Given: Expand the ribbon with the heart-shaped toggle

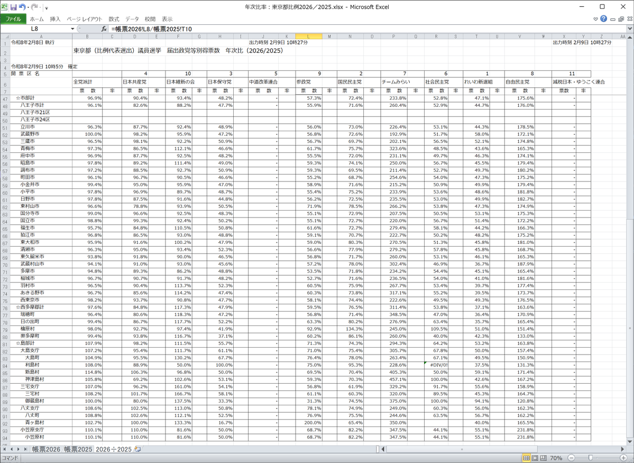Looking at the screenshot, I should point(595,19).
